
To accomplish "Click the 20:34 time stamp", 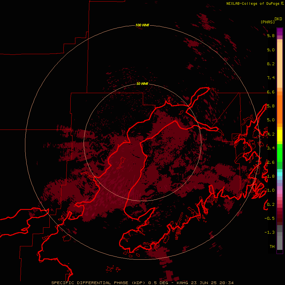I will tap(226, 283).
